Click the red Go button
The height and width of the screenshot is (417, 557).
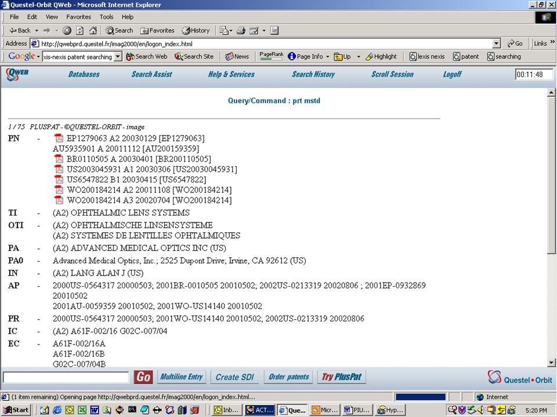tap(143, 376)
